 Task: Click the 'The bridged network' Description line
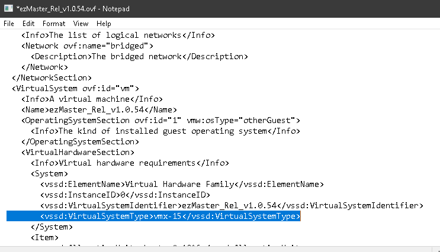point(140,57)
